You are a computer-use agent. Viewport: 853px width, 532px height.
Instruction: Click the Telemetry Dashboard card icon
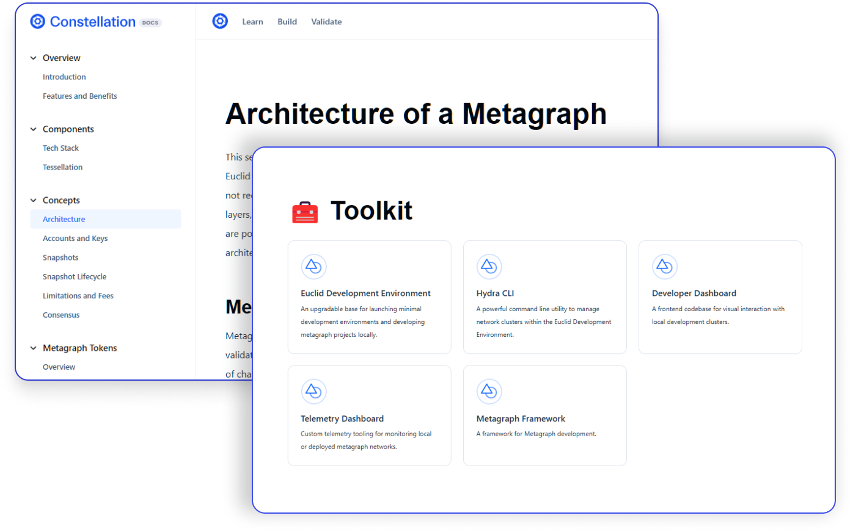click(x=313, y=392)
